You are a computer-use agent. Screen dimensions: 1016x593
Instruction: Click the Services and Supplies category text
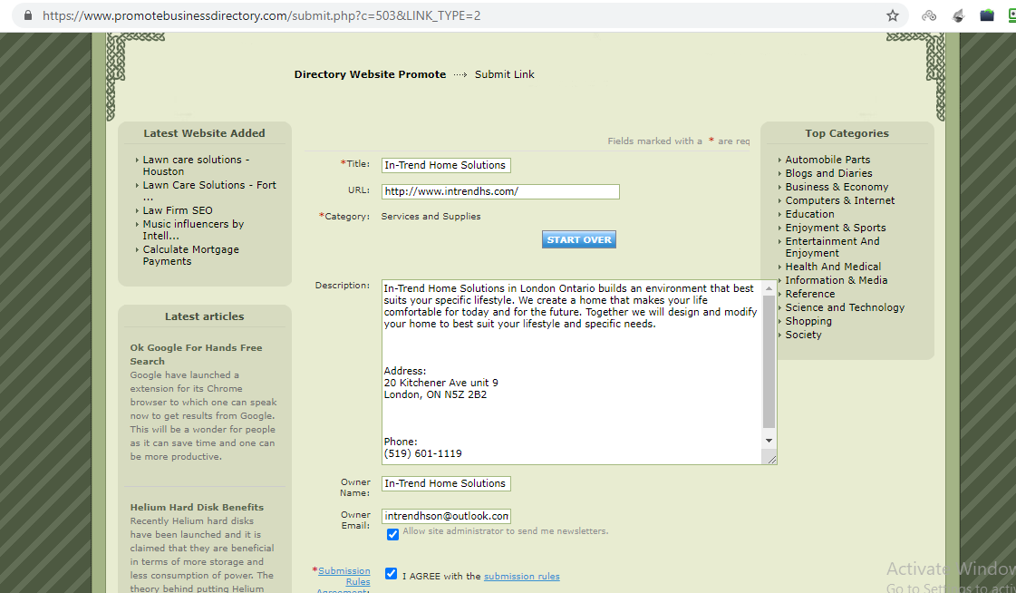[431, 217]
